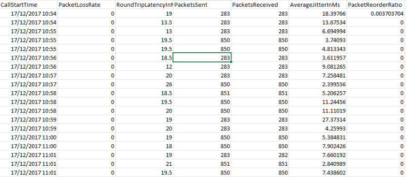The height and width of the screenshot is (177, 406).
Task: Select the 11:01 time in the latency 21 row
Action: (x=29, y=163)
